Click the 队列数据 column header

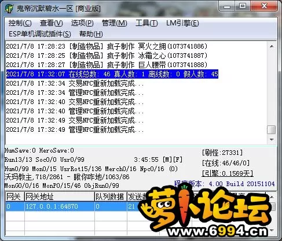(111, 196)
